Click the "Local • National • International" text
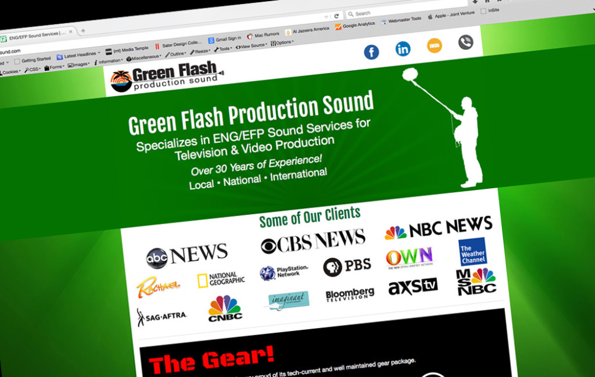 point(258,179)
